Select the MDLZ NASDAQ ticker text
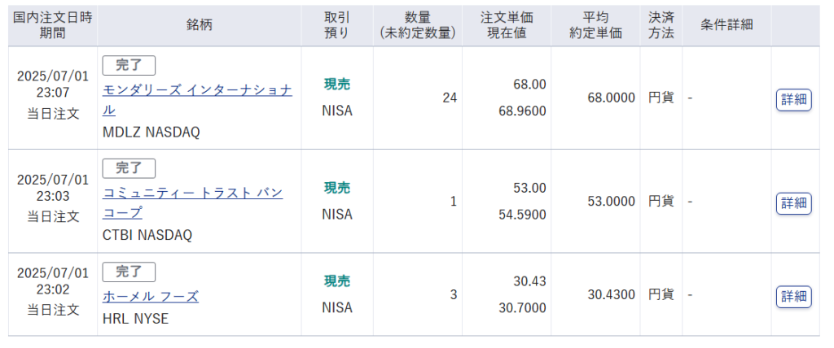Image resolution: width=834 pixels, height=348 pixels. click(x=151, y=133)
